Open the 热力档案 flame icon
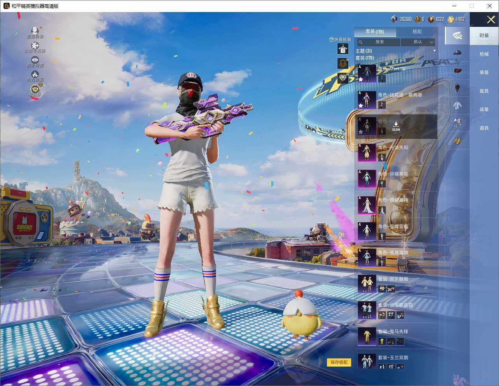The height and width of the screenshot is (386, 499). (x=35, y=74)
